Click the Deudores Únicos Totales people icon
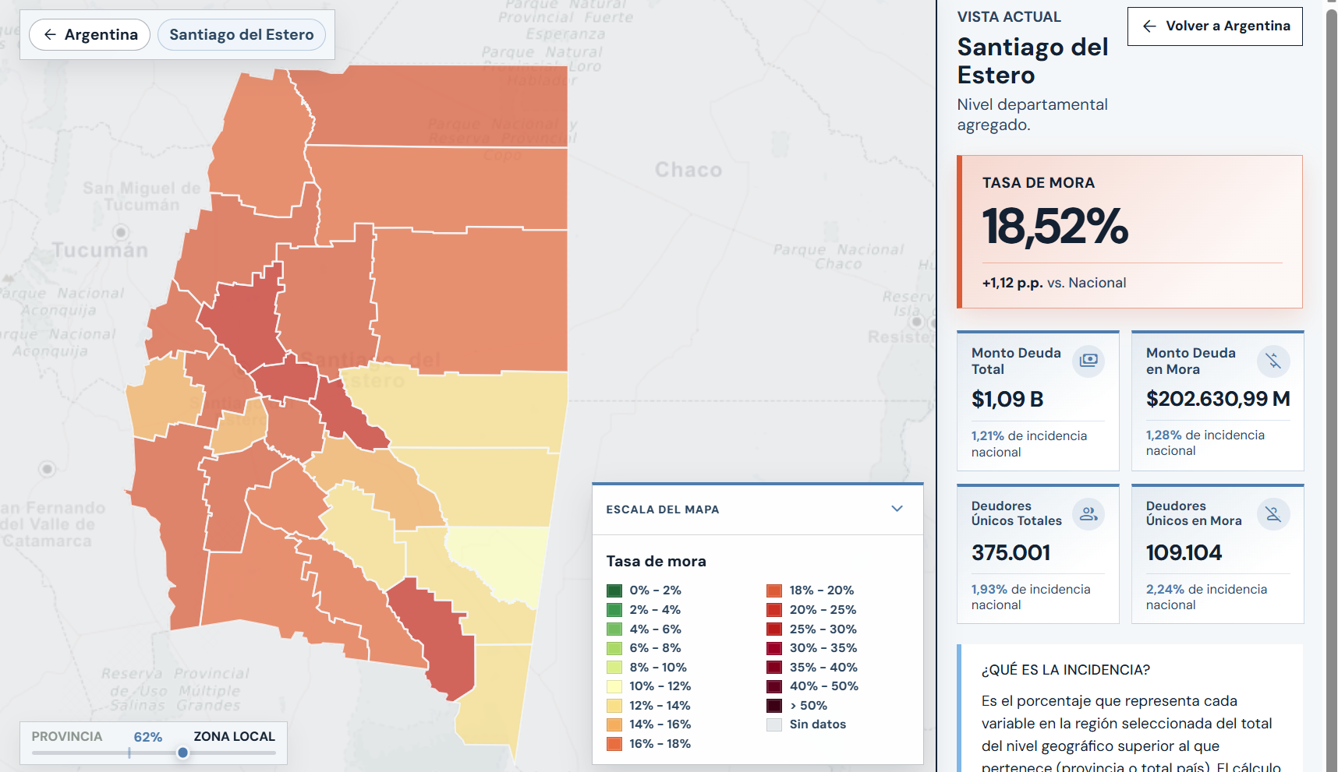This screenshot has width=1338, height=772. tap(1088, 514)
